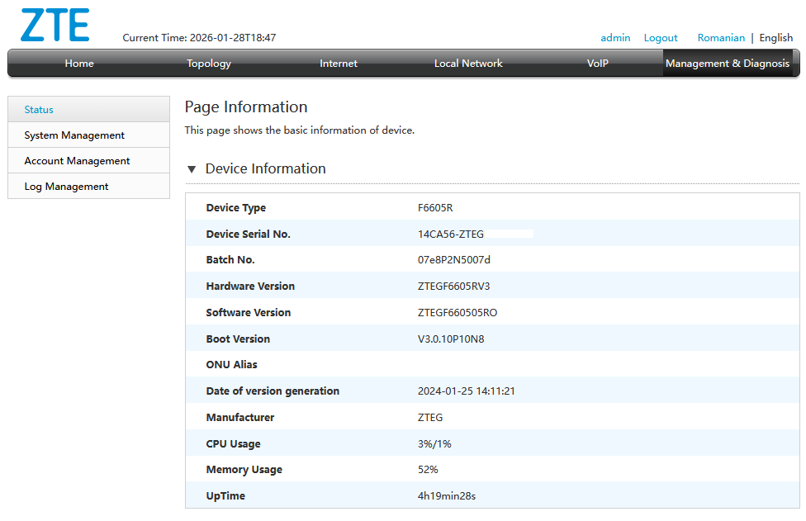Click the admin account link
This screenshot has width=806, height=521.
click(x=615, y=37)
